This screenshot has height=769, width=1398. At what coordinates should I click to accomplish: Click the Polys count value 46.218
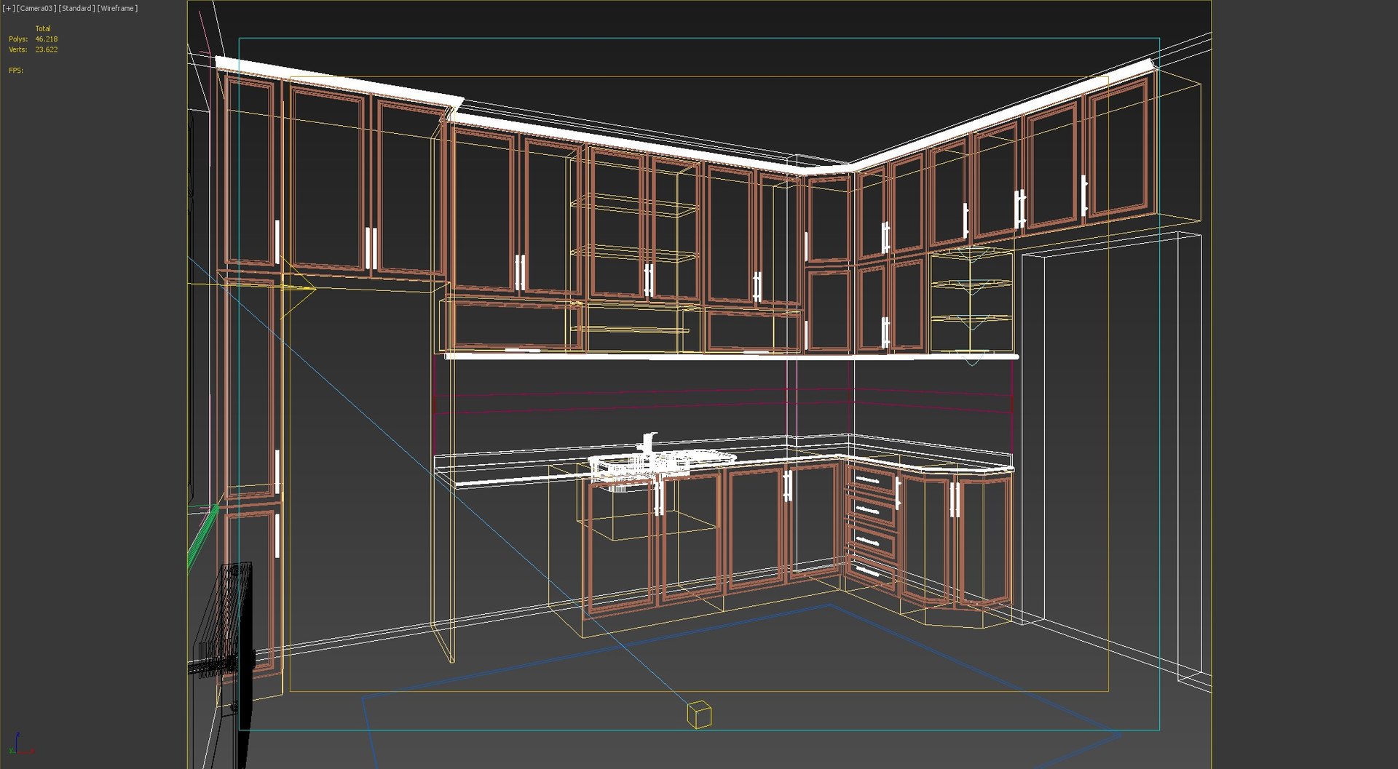(x=46, y=39)
